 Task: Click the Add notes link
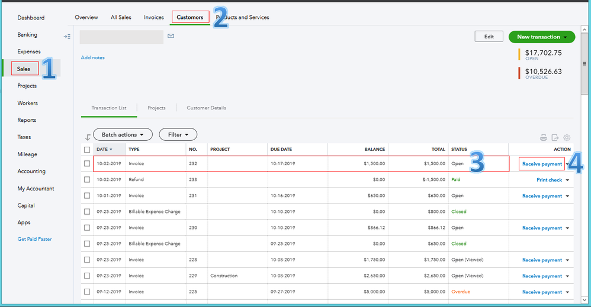point(93,58)
